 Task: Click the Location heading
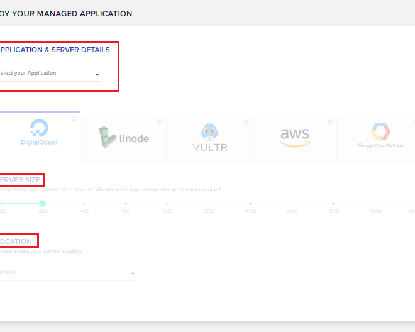tap(16, 241)
